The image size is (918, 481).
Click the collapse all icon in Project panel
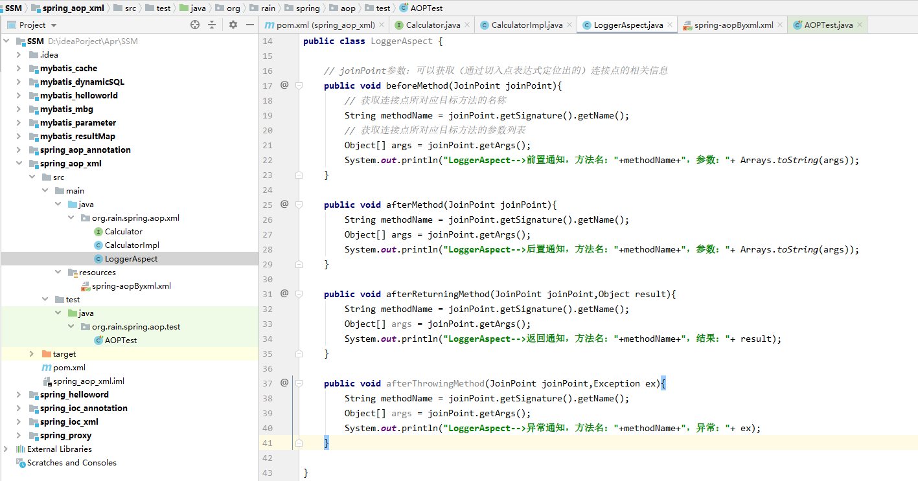[x=212, y=25]
